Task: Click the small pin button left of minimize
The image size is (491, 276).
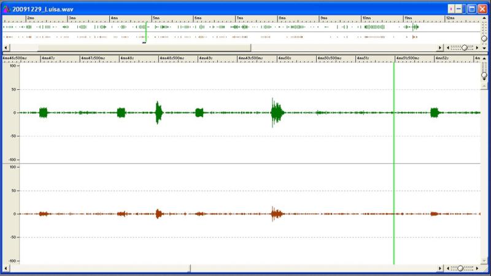Action: [x=450, y=9]
